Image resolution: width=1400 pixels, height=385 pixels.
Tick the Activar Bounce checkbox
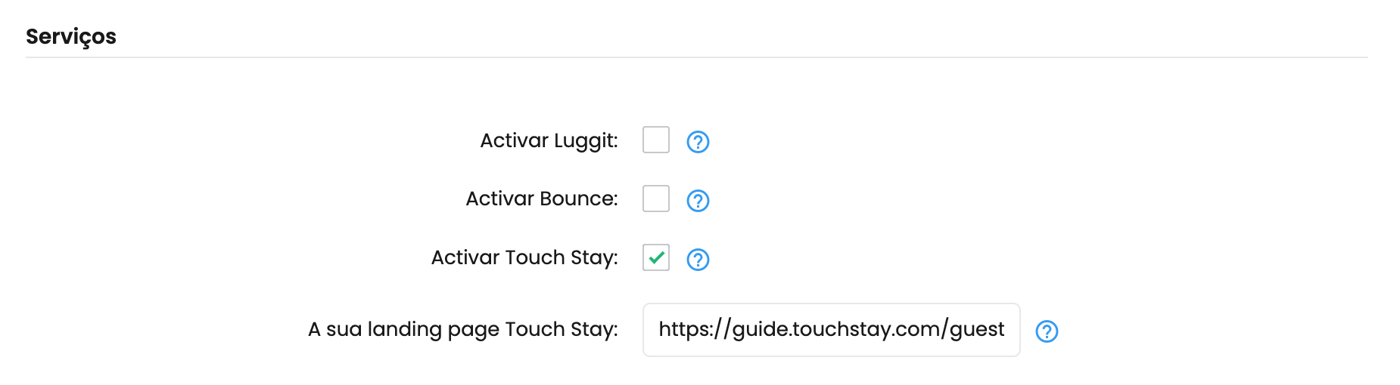(656, 199)
